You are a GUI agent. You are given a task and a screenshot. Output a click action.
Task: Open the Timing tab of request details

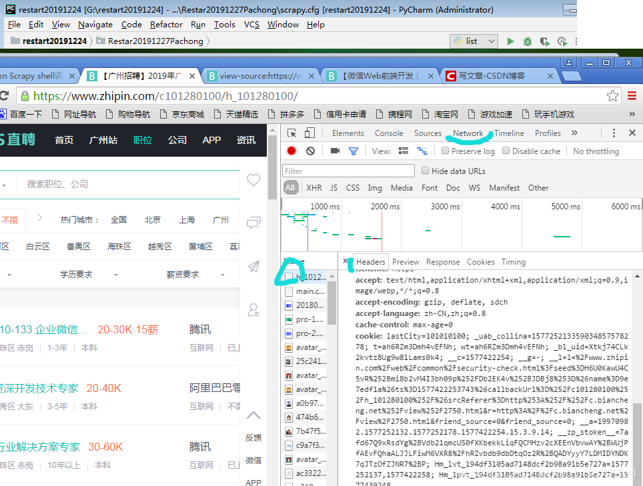tap(514, 262)
